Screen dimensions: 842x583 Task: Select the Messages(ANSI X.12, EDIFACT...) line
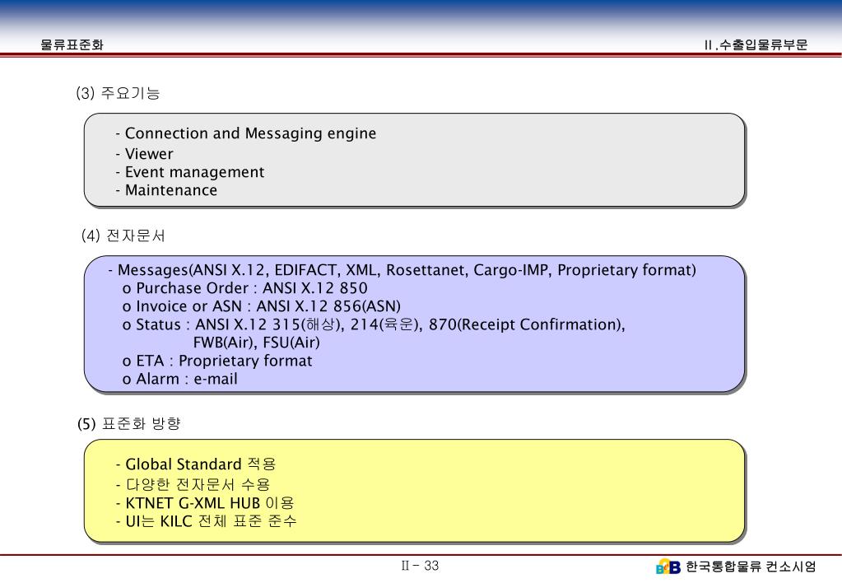pyautogui.click(x=402, y=270)
